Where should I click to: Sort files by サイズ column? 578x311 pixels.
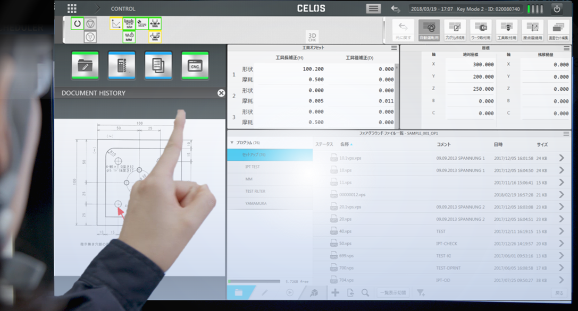tap(542, 144)
